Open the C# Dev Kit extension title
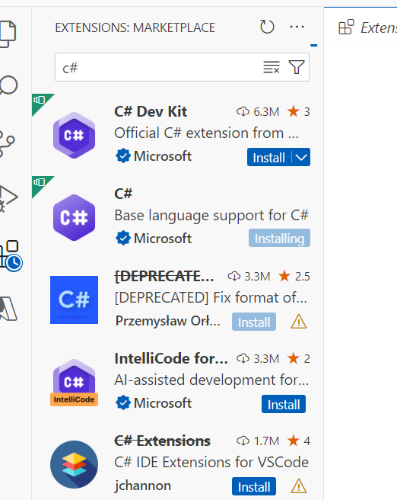The width and height of the screenshot is (397, 500). (151, 111)
